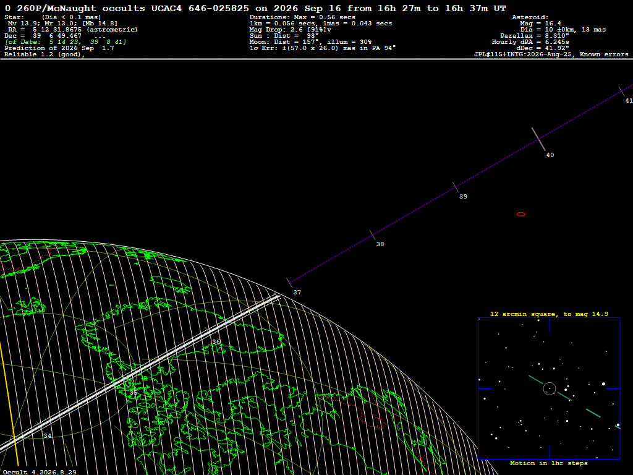The height and width of the screenshot is (475, 633).
Task: Click the "12 arcmin square, to mag 14.9" title
Action: (x=549, y=314)
